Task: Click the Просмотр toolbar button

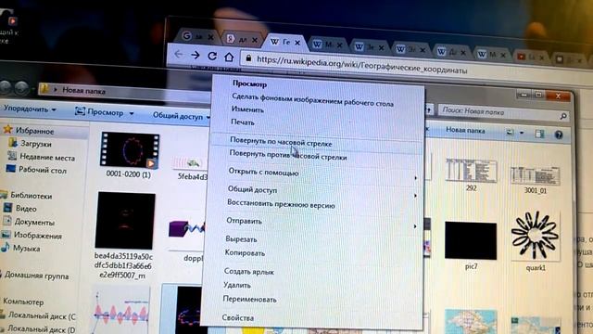Action: (x=99, y=112)
